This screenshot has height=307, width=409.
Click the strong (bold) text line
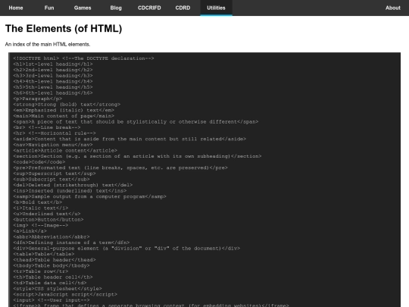pyautogui.click(x=67, y=105)
